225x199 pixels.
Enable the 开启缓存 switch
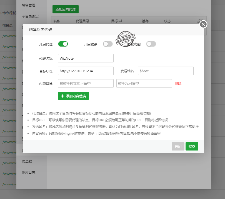(x=108, y=44)
